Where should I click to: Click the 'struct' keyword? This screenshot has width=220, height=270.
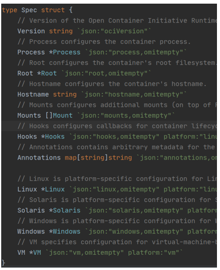(53, 10)
